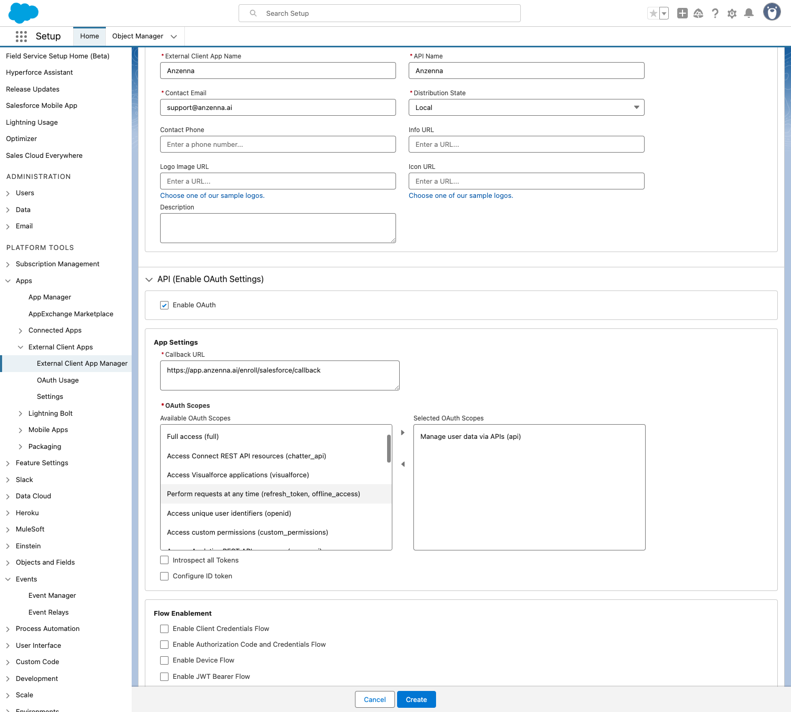Check Enable Client Credentials Flow

(x=164, y=629)
